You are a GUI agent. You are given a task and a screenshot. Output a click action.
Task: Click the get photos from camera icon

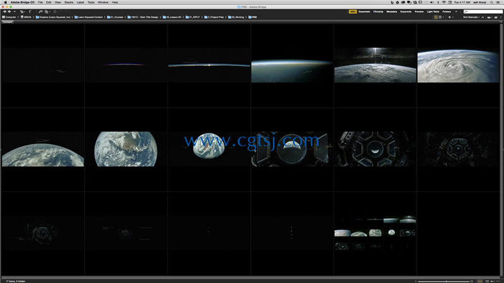(41, 11)
